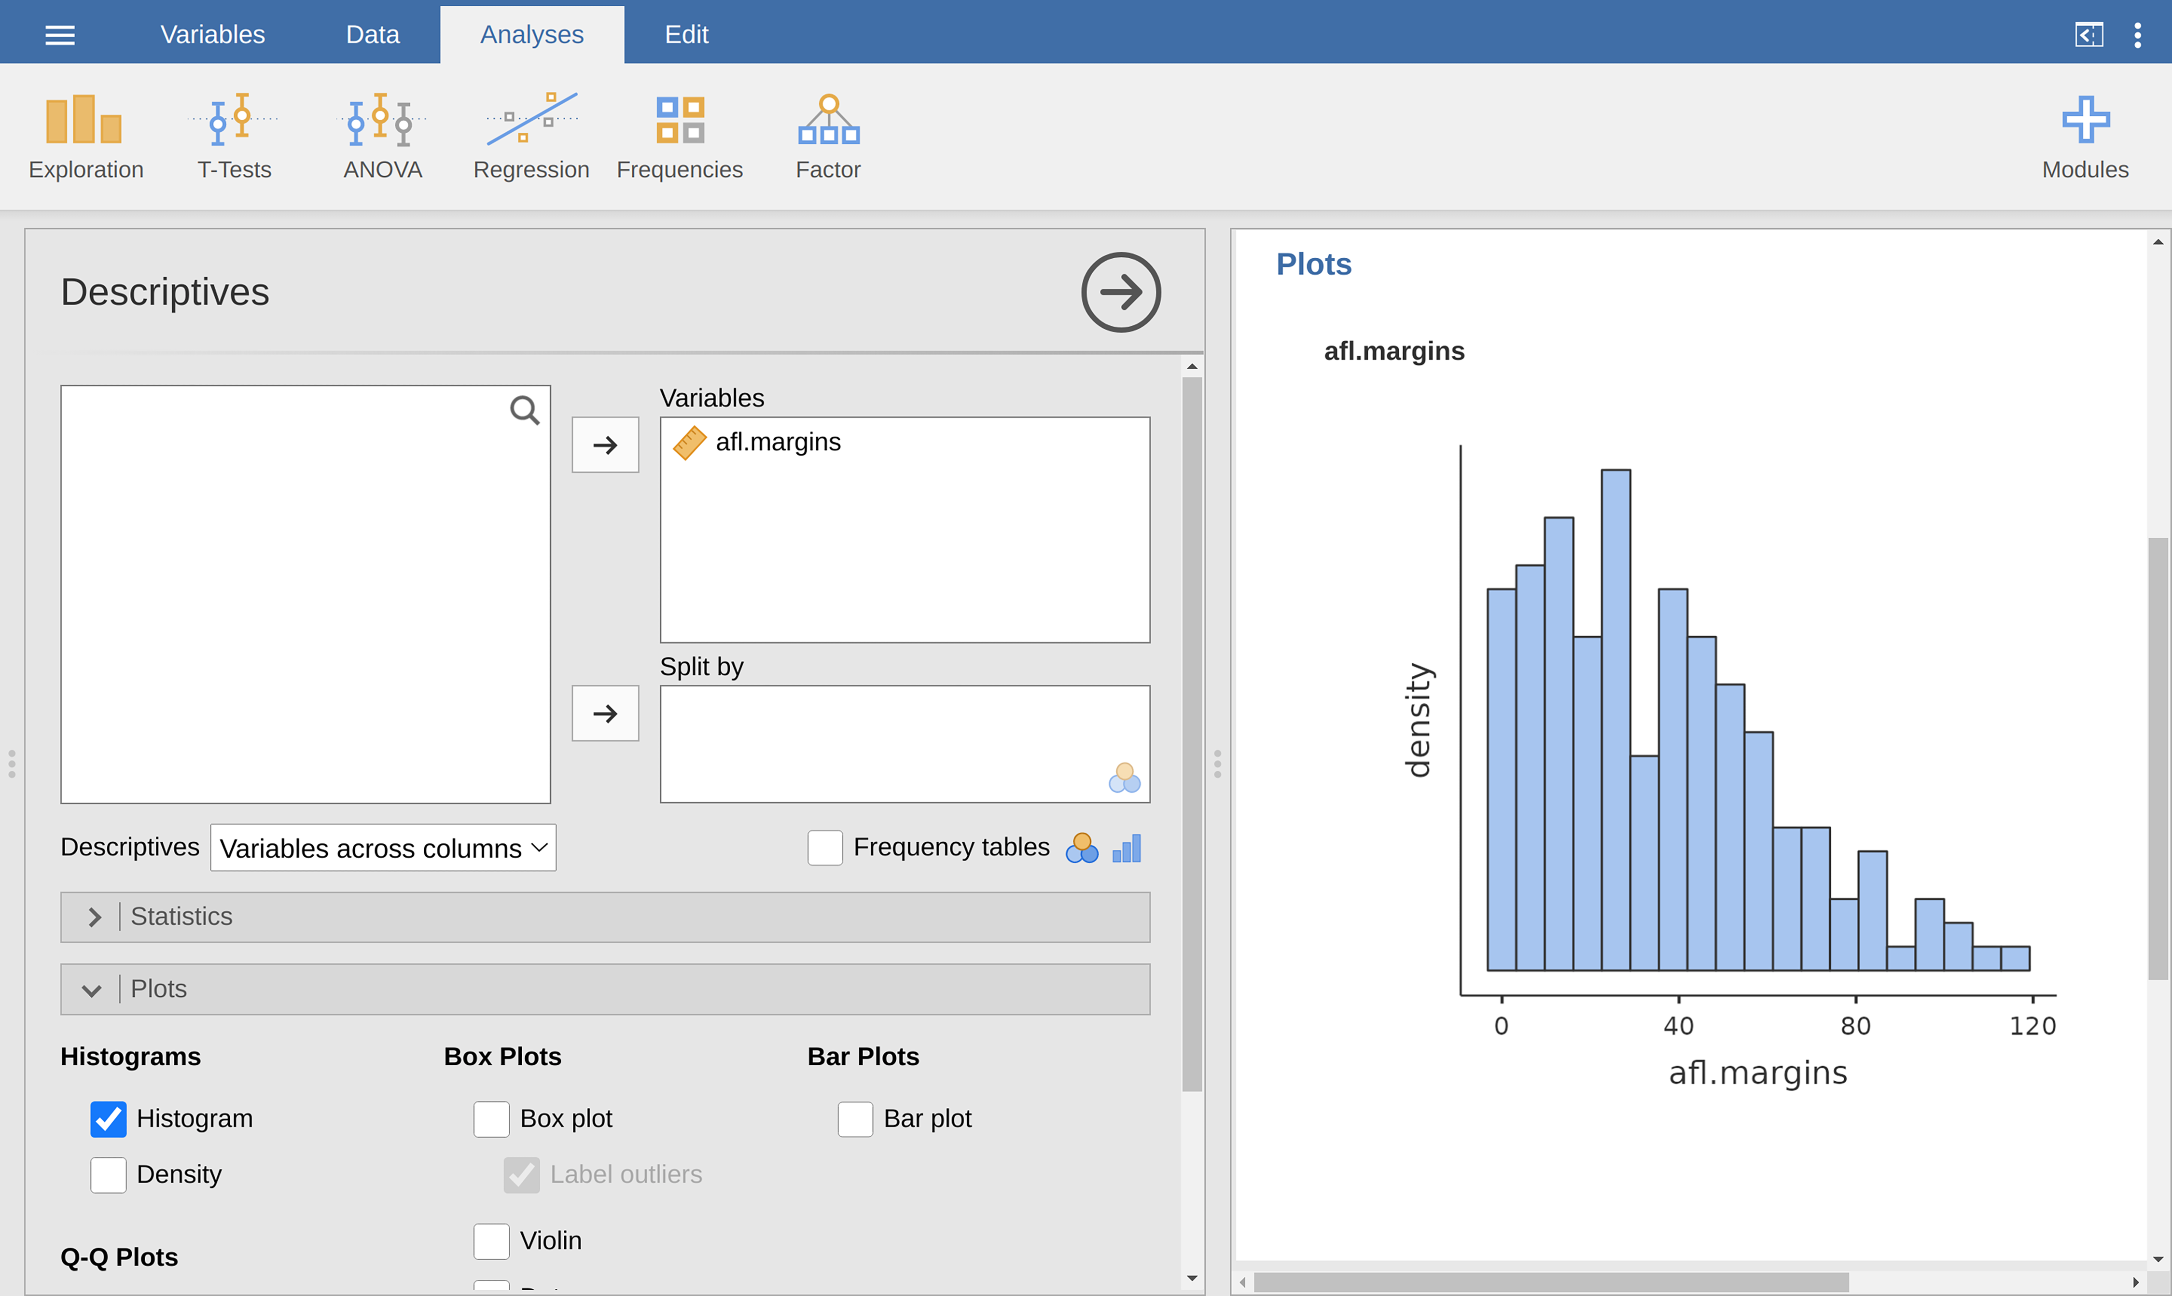Enable the Violin checkbox
Viewport: 2172px width, 1296px height.
click(x=492, y=1241)
